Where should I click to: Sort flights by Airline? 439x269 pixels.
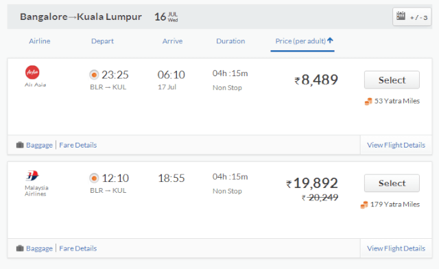pos(40,41)
